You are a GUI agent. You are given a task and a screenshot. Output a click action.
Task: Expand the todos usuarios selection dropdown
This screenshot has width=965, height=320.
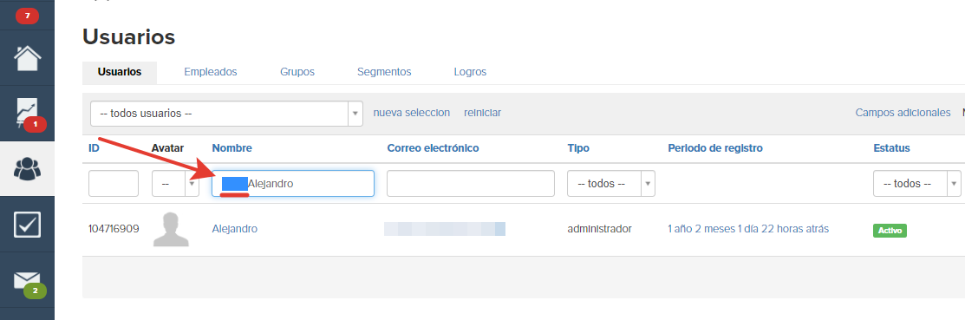click(x=226, y=114)
